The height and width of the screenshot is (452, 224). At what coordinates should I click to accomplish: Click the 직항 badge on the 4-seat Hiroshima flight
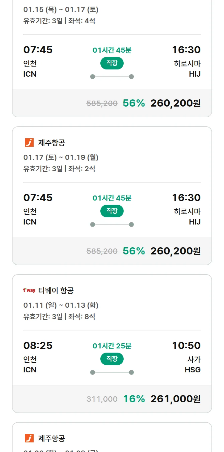(x=112, y=63)
